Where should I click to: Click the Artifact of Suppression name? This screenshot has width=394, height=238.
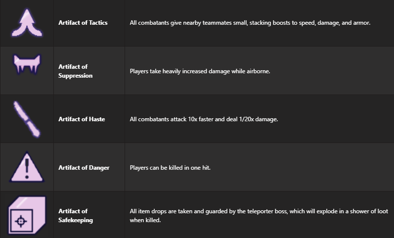point(75,71)
